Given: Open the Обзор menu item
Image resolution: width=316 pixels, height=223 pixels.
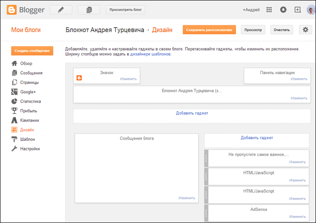Looking at the screenshot, I should point(26,64).
